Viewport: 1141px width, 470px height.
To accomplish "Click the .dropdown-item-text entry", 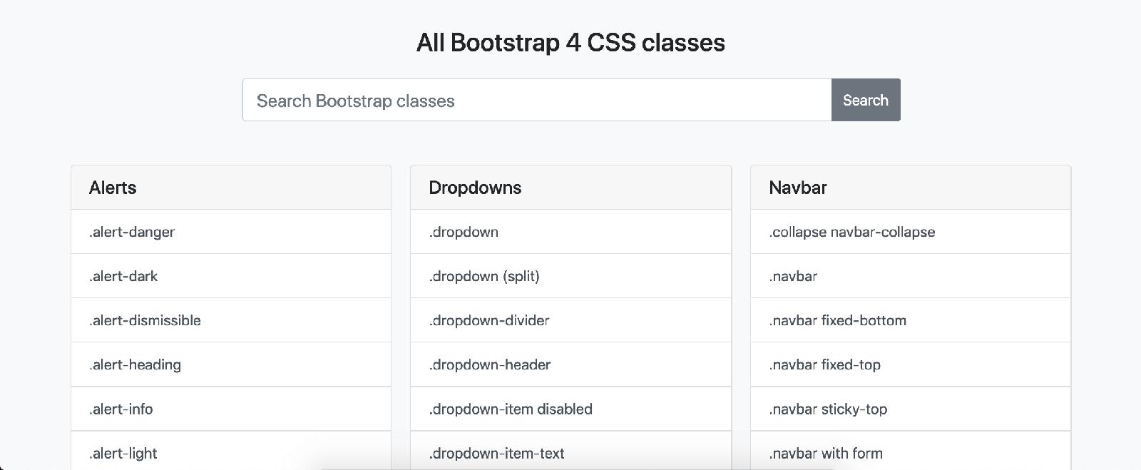I will click(x=571, y=451).
